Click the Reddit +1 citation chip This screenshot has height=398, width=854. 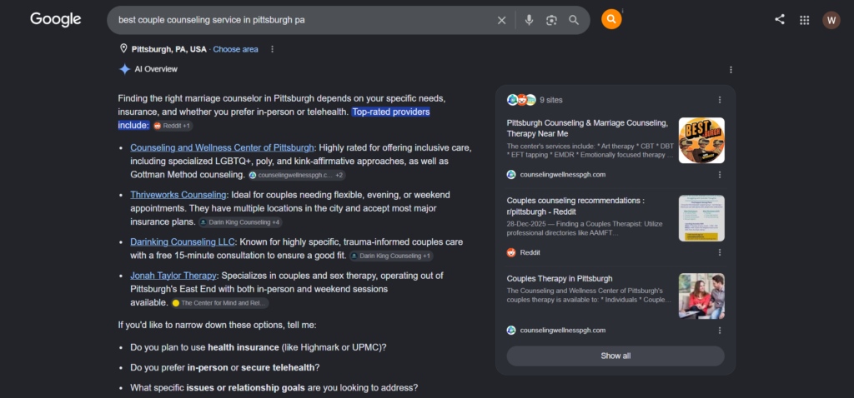[173, 126]
